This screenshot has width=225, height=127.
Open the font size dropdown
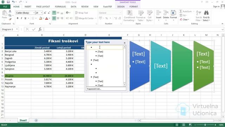[x=41, y=13]
